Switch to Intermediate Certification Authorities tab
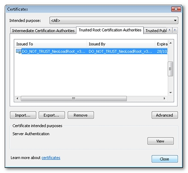This screenshot has width=188, height=173. tap(43, 31)
